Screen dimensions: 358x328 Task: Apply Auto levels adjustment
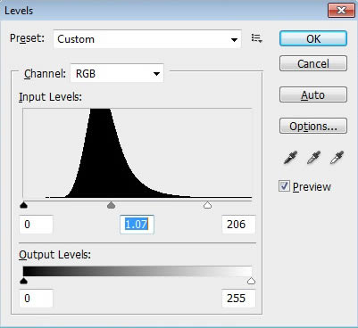click(313, 94)
